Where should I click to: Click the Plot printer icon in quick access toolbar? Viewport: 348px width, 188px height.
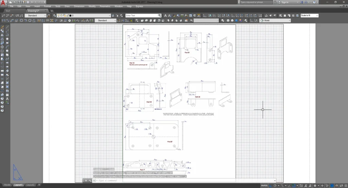tap(28, 2)
